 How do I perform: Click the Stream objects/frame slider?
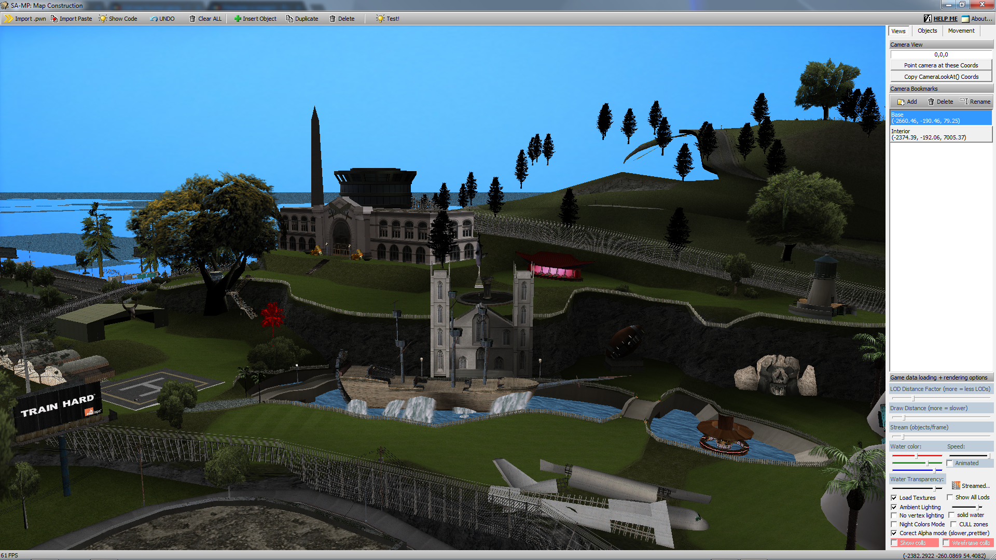[940, 437]
